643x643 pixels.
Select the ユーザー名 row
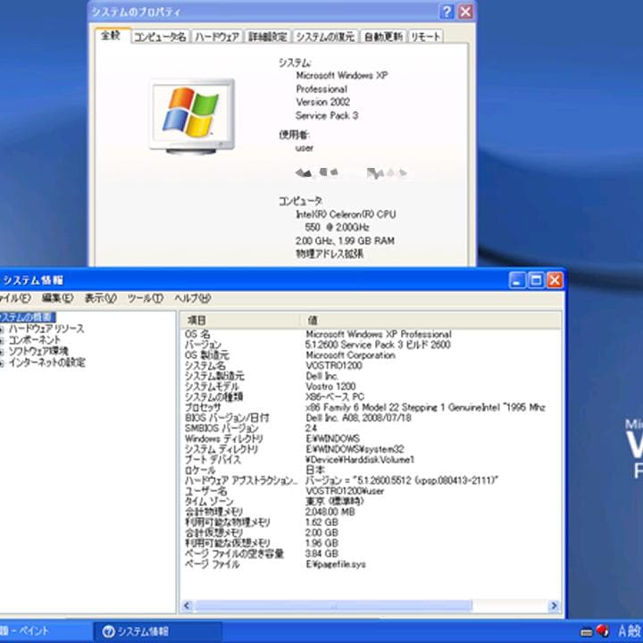coord(371,491)
